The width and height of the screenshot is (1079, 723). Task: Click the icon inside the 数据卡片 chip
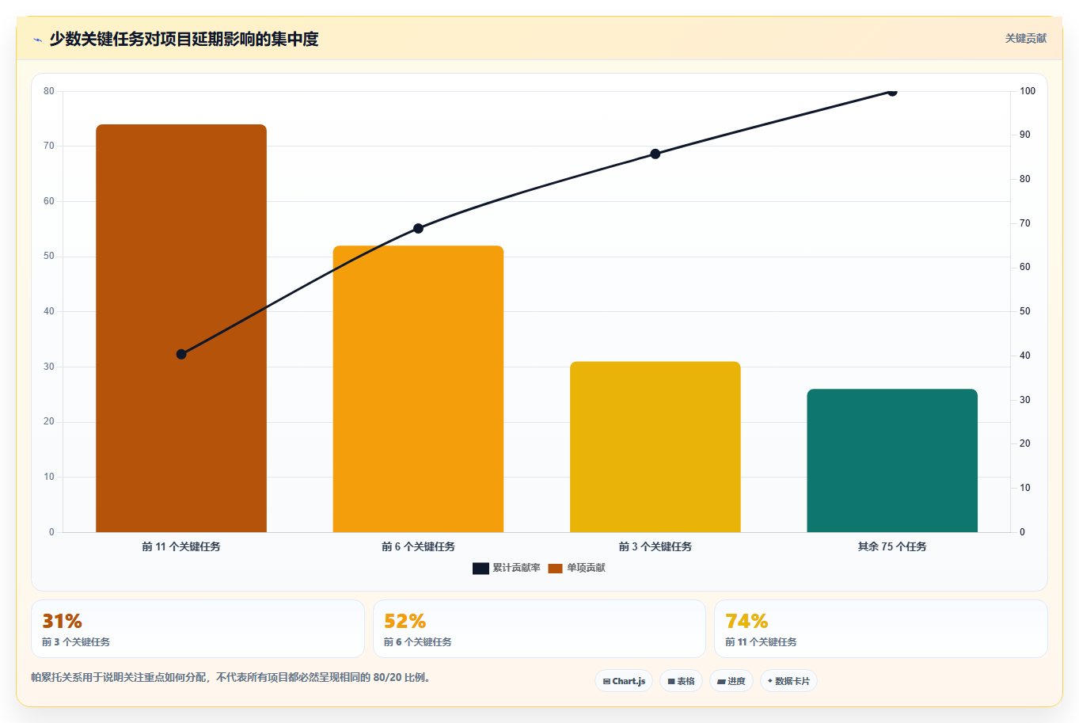[770, 681]
